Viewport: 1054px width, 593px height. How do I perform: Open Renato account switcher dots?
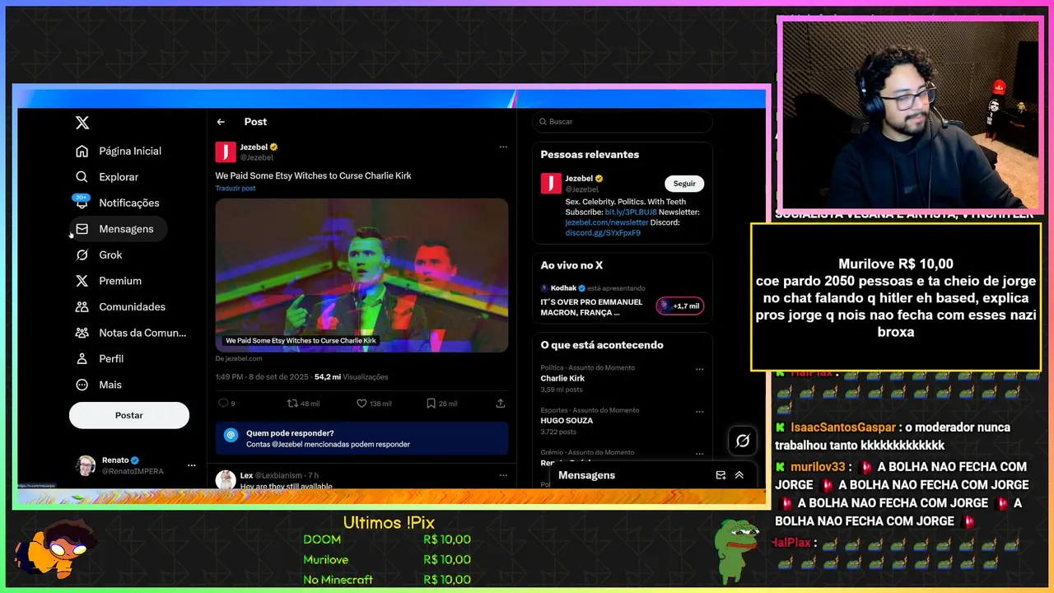[191, 465]
